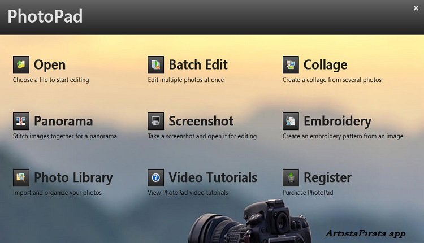The height and width of the screenshot is (243, 424).
Task: Click "Purchase PhotoPad" text under Register
Action: (308, 193)
